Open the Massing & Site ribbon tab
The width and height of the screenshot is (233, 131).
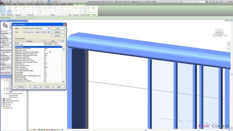tap(39, 4)
